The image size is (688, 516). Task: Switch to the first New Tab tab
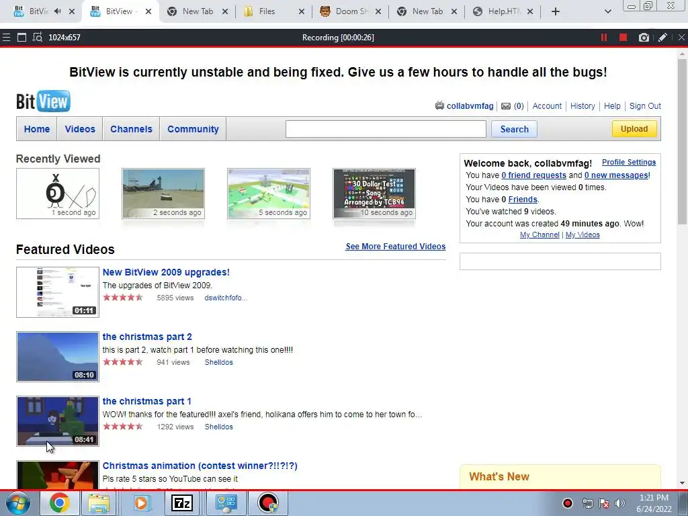pos(198,11)
